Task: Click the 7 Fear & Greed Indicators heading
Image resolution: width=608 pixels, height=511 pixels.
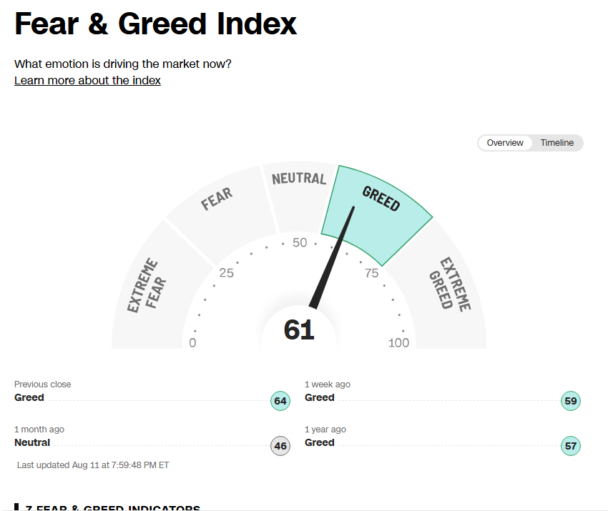Action: [x=112, y=507]
